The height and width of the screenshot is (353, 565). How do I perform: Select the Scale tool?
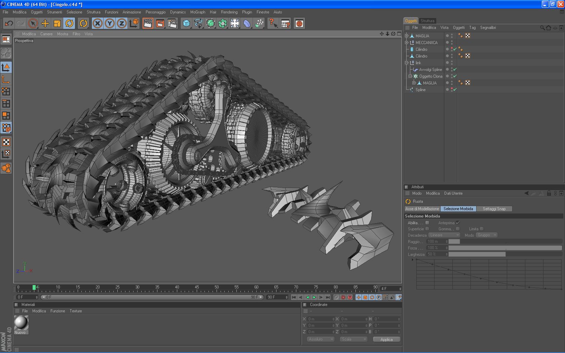point(57,24)
